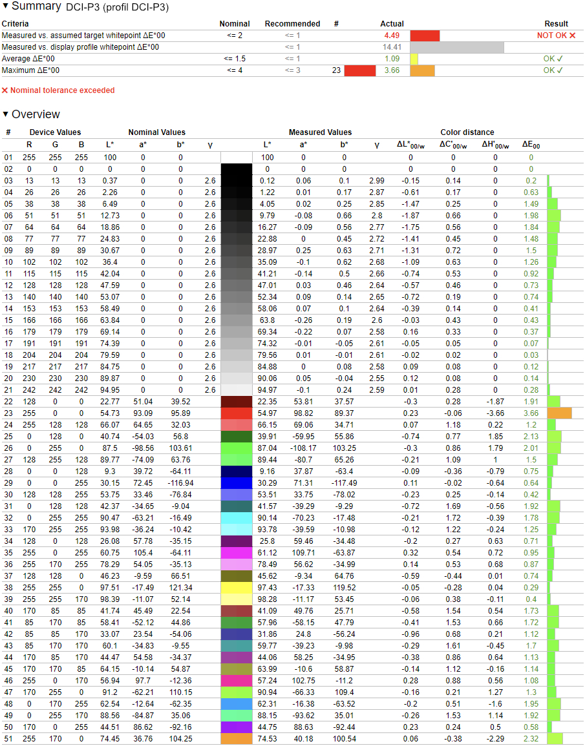Click the checkmark on Maximum ΔE*00 row
This screenshot has height=746, width=585.
pyautogui.click(x=560, y=70)
